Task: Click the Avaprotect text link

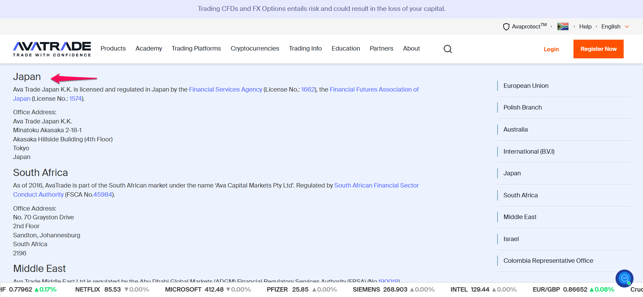Action: click(529, 26)
